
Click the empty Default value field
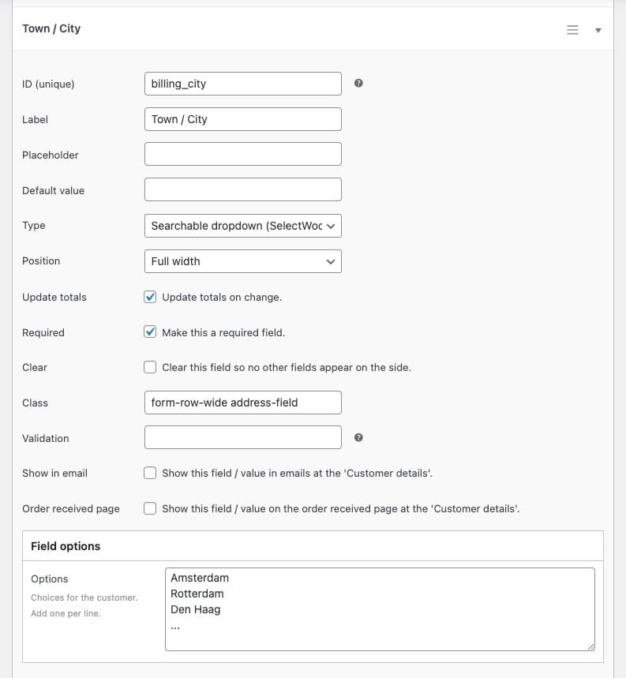pyautogui.click(x=243, y=189)
